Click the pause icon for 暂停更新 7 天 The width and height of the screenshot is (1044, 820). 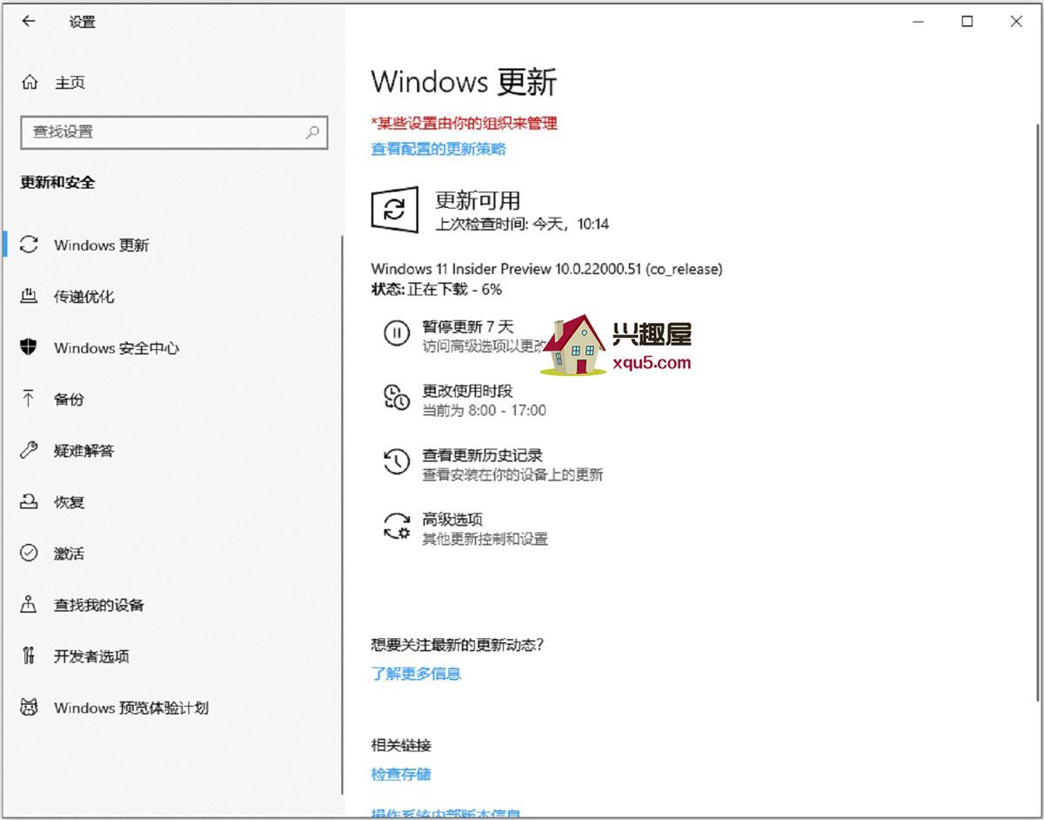(397, 333)
